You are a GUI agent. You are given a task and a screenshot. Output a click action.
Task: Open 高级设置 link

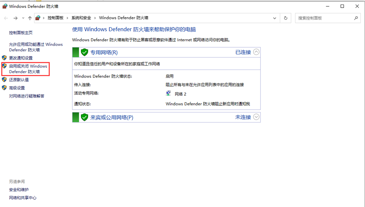[x=17, y=88]
